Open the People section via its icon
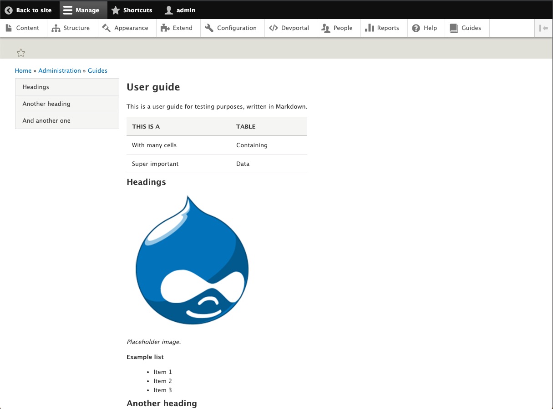 (x=326, y=28)
